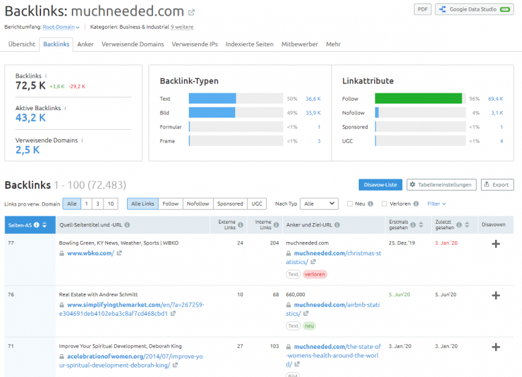
Task: Filter by UGC links
Action: pos(257,204)
